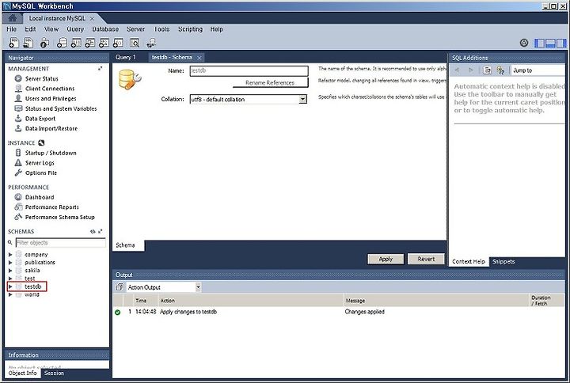Expand the world schema node
This screenshot has height=383, width=570.
tap(10, 294)
